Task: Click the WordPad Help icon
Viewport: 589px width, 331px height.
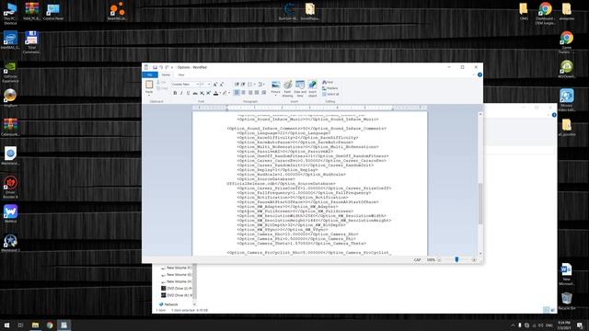Action: point(479,74)
